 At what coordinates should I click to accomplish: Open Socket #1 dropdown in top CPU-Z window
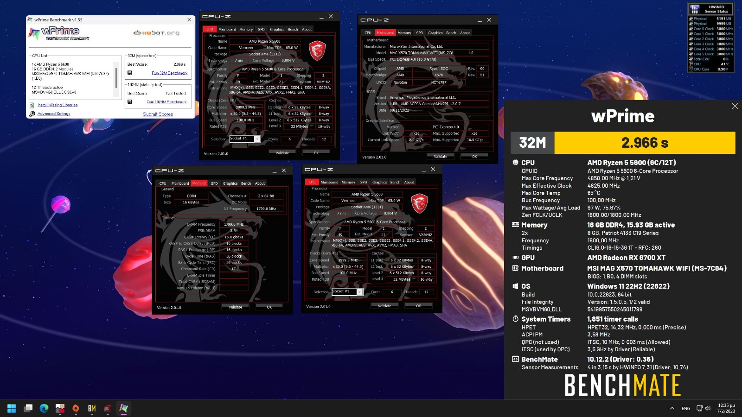tap(257, 139)
